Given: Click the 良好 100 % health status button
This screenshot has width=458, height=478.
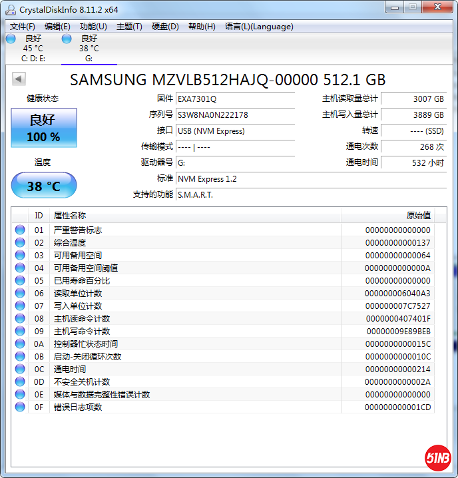Looking at the screenshot, I should pos(44,128).
